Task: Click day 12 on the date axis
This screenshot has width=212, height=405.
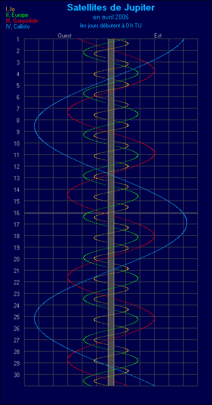Action: point(16,166)
